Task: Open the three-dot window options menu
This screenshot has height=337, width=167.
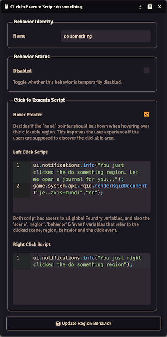Action: [x=140, y=7]
